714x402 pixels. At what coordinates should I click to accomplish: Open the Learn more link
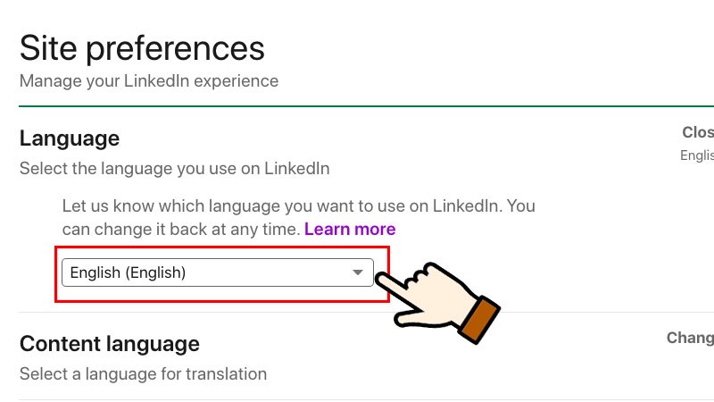pos(350,230)
